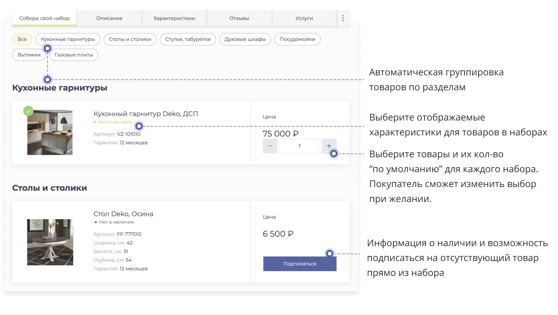Viewport: 558px width, 315px height.
Task: Open the Характеристики tab
Action: point(174,18)
